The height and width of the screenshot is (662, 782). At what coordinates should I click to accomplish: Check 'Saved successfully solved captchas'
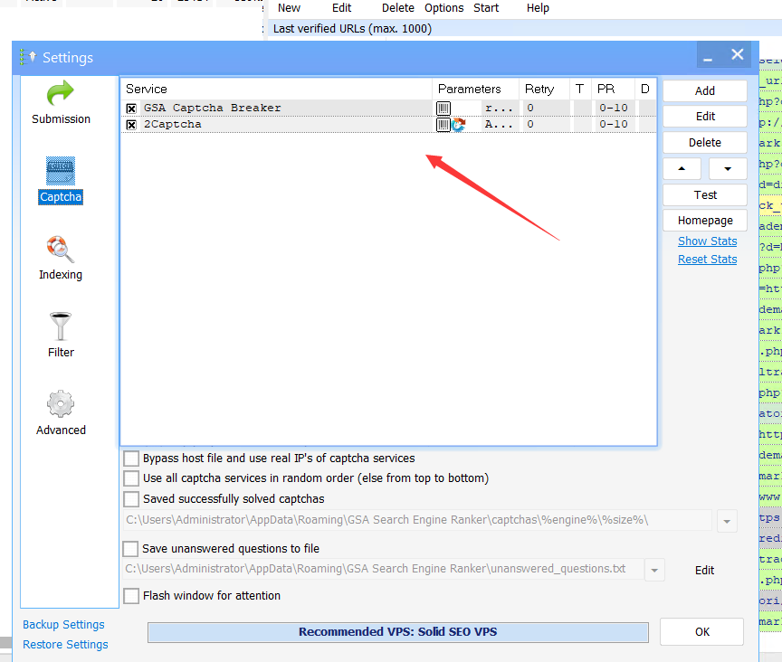tap(131, 498)
